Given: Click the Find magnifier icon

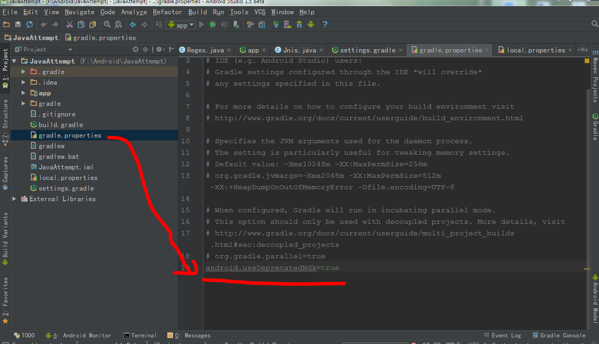Looking at the screenshot, I should click(x=107, y=24).
